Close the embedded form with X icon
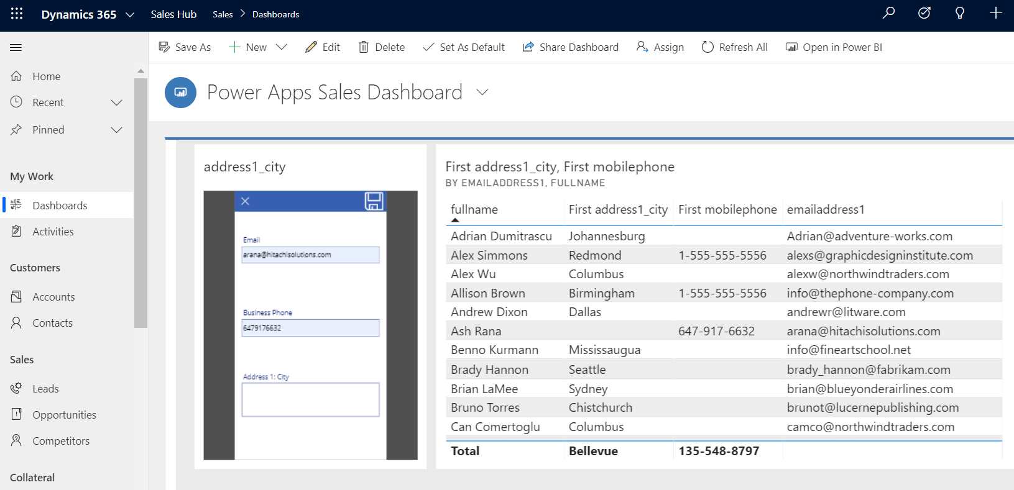1014x490 pixels. (x=245, y=201)
